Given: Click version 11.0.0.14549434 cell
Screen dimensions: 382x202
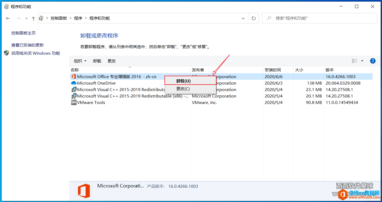Looking at the screenshot, I should (x=342, y=102).
